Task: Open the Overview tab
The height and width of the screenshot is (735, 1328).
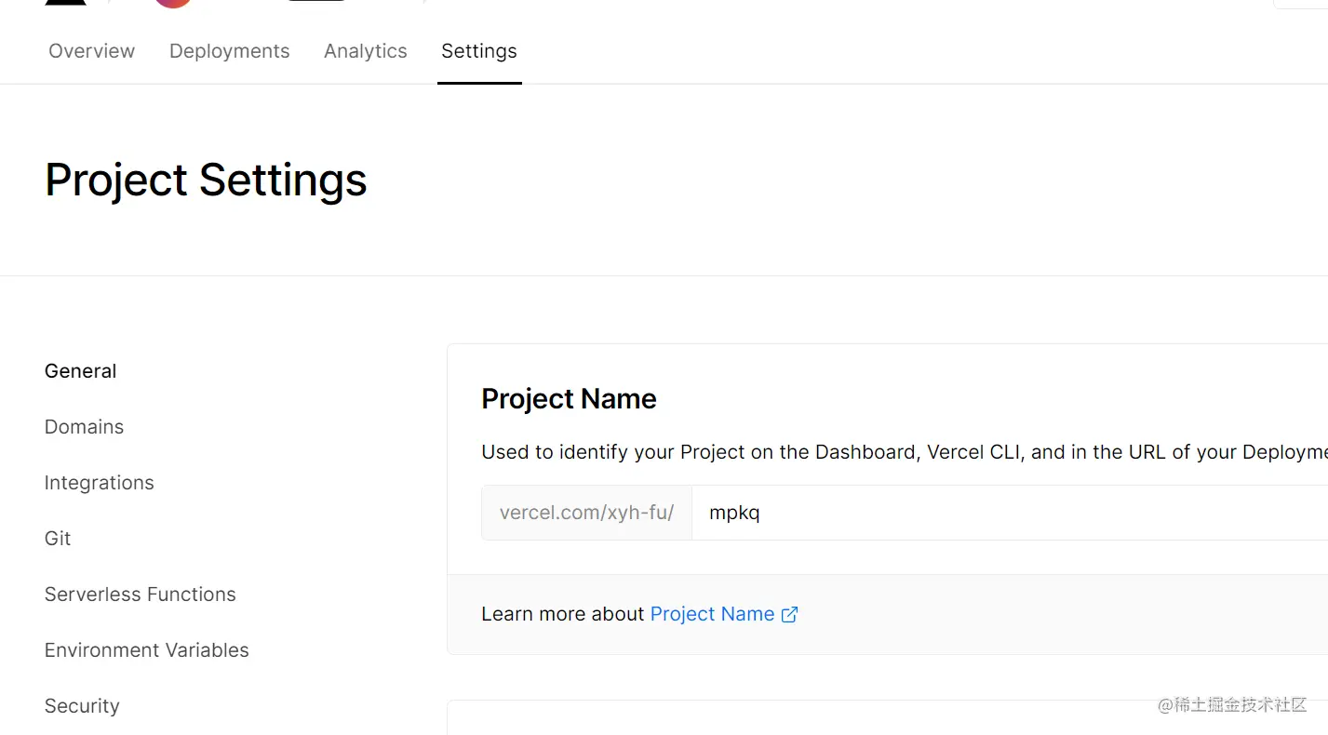Action: point(91,51)
